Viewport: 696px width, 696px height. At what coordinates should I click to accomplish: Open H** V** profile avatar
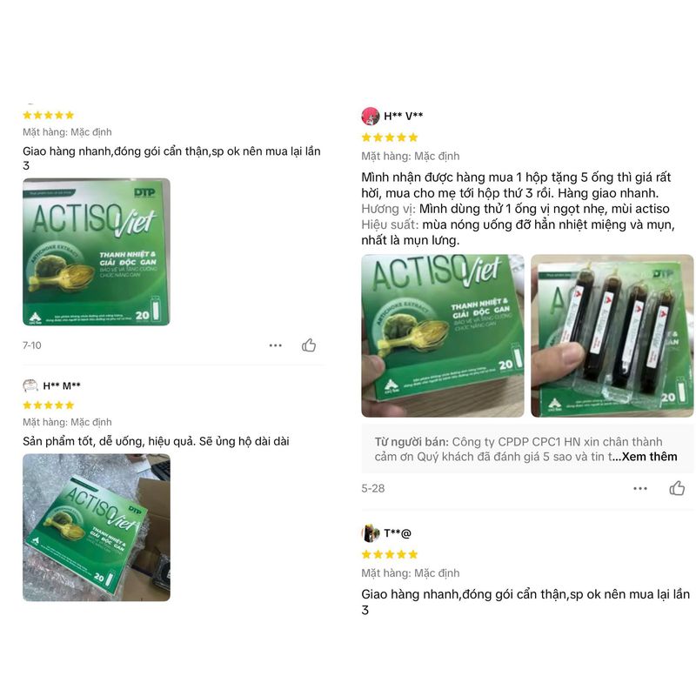(x=371, y=117)
